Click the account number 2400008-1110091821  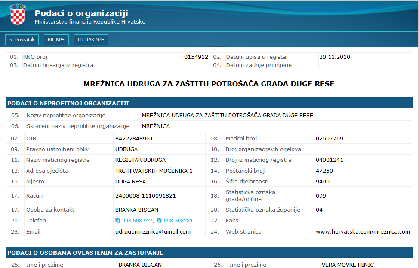pos(145,196)
